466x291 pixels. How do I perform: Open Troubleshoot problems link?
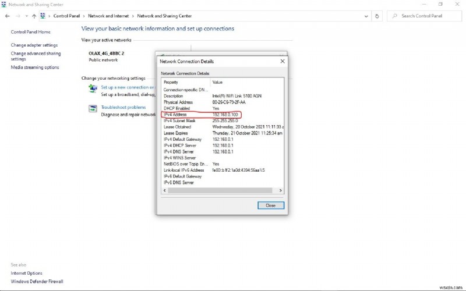[x=123, y=107]
